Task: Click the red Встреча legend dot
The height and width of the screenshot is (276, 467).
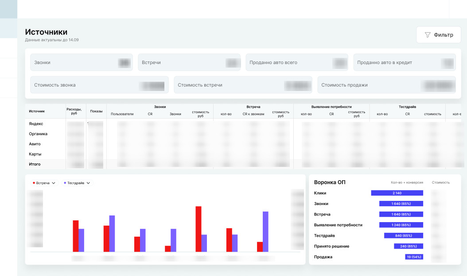Action: [34, 183]
